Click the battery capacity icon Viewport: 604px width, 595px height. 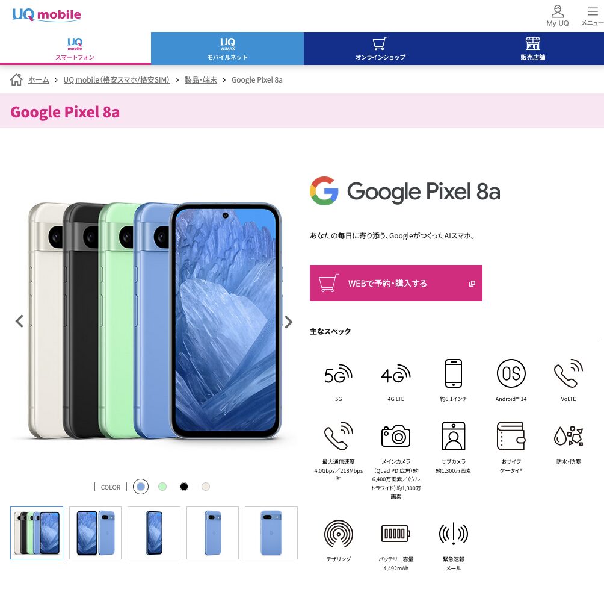396,534
